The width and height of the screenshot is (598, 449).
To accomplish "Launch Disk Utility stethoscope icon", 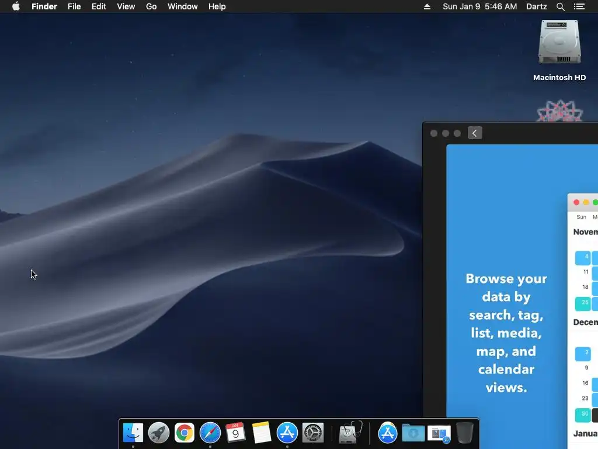I will tap(350, 432).
